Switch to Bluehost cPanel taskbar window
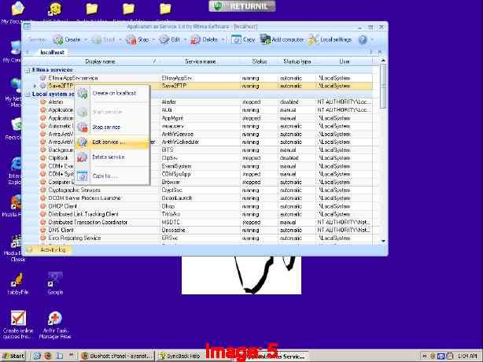The height and width of the screenshot is (362, 483). [x=117, y=356]
